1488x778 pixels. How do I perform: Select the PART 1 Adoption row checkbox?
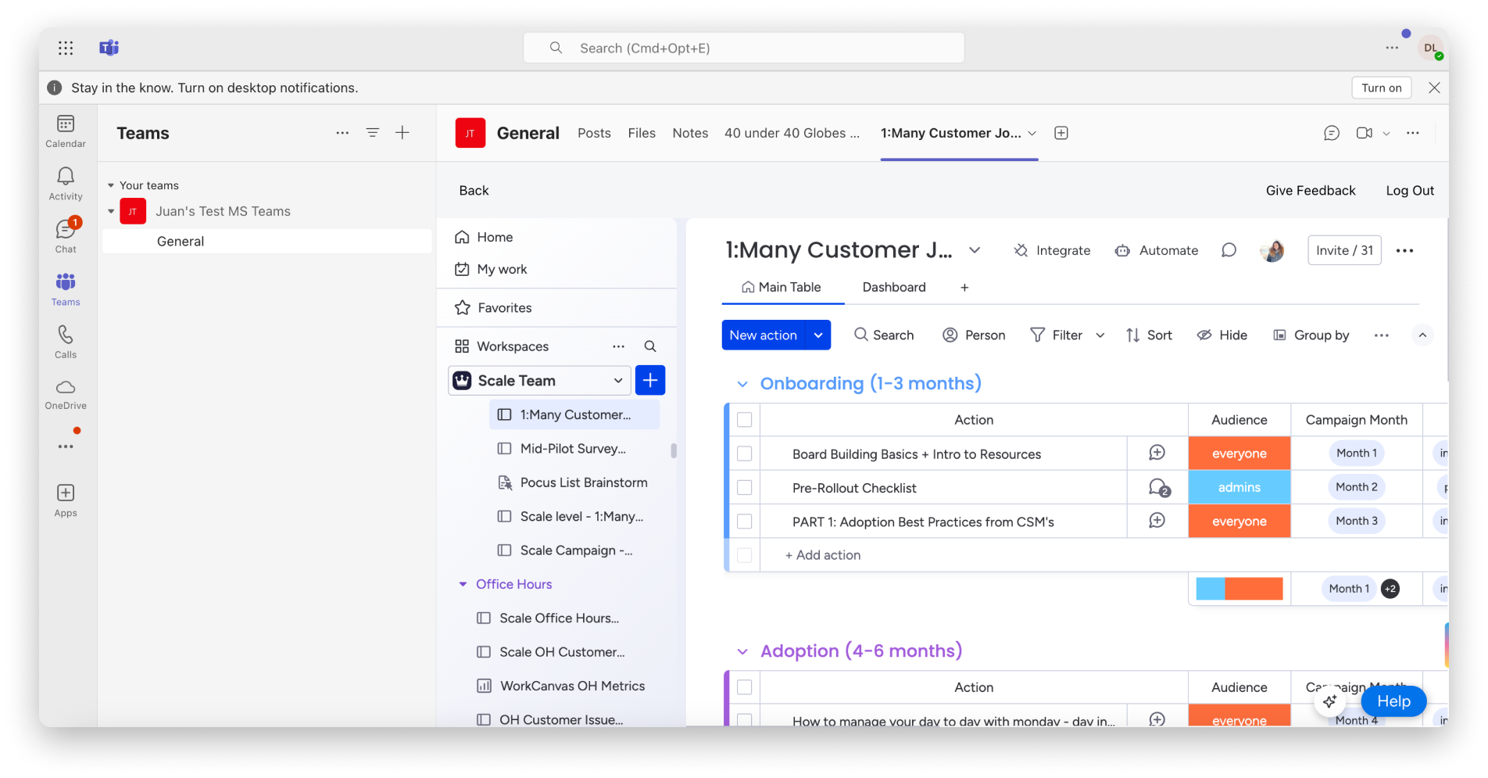coord(745,522)
